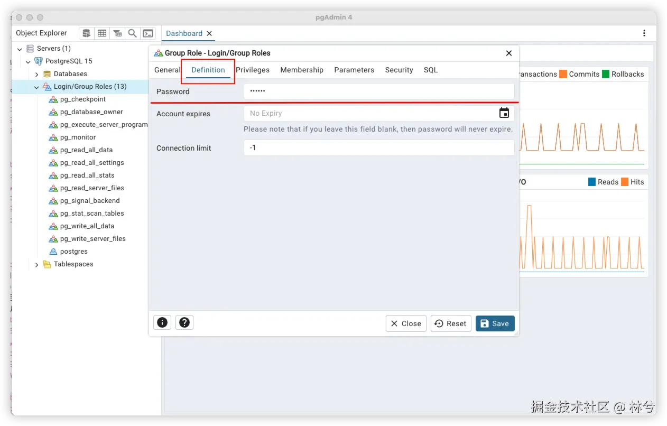Viewport: 667px width, 426px height.
Task: Close the Dashboard tab
Action: [x=209, y=33]
